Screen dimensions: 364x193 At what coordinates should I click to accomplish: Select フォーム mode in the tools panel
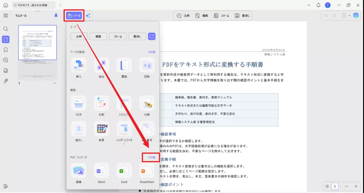pyautogui.click(x=118, y=37)
